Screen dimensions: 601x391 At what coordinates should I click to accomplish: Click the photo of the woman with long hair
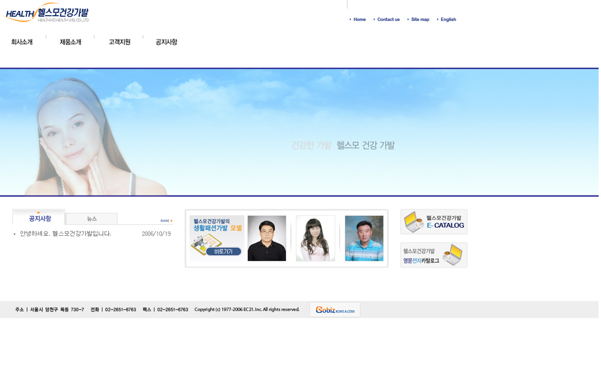(316, 239)
